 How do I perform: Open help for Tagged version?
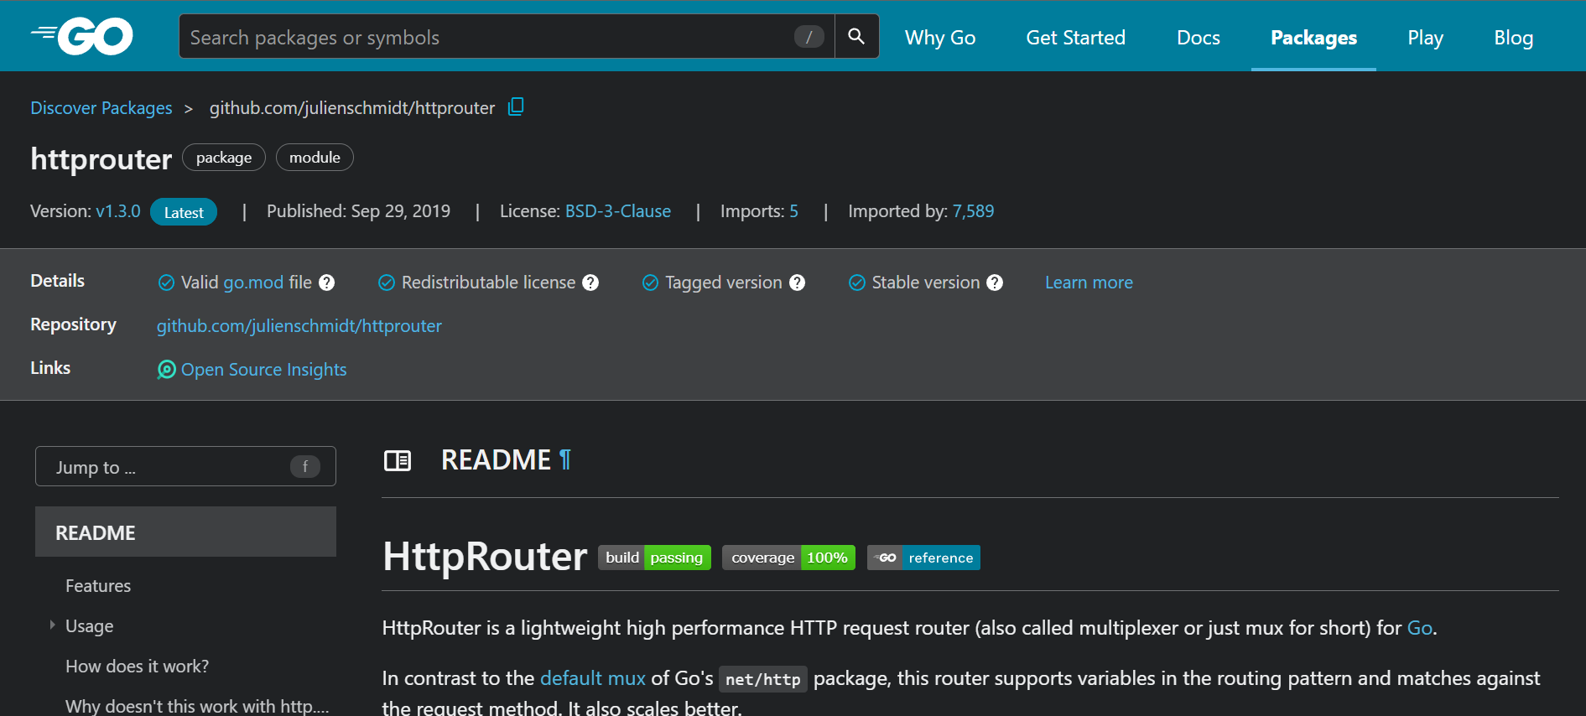pos(797,283)
